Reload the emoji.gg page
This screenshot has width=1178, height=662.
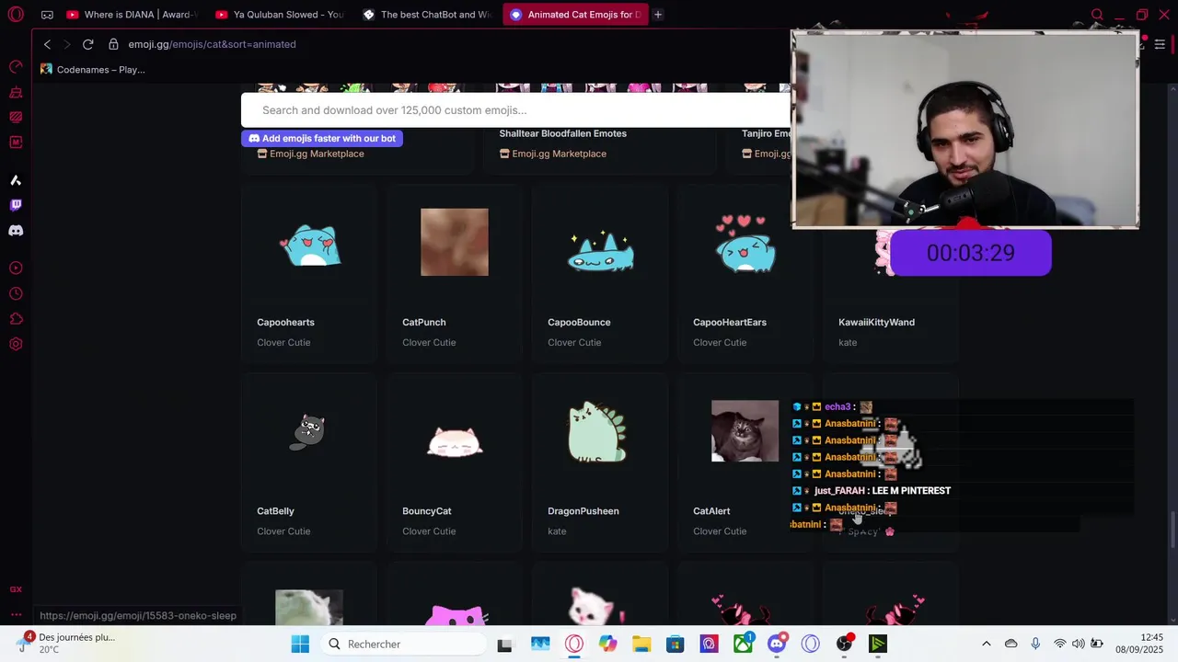click(x=87, y=44)
